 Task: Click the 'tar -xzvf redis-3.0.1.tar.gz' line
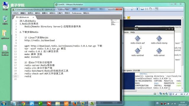45,49
